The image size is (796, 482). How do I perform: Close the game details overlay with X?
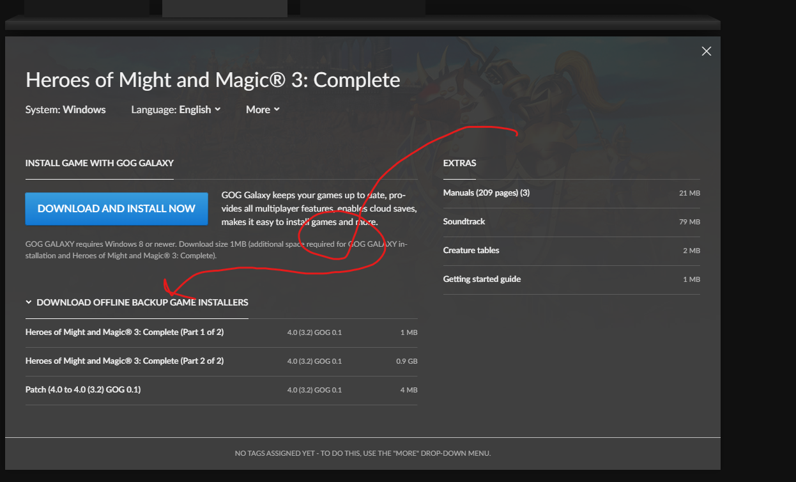pyautogui.click(x=706, y=51)
